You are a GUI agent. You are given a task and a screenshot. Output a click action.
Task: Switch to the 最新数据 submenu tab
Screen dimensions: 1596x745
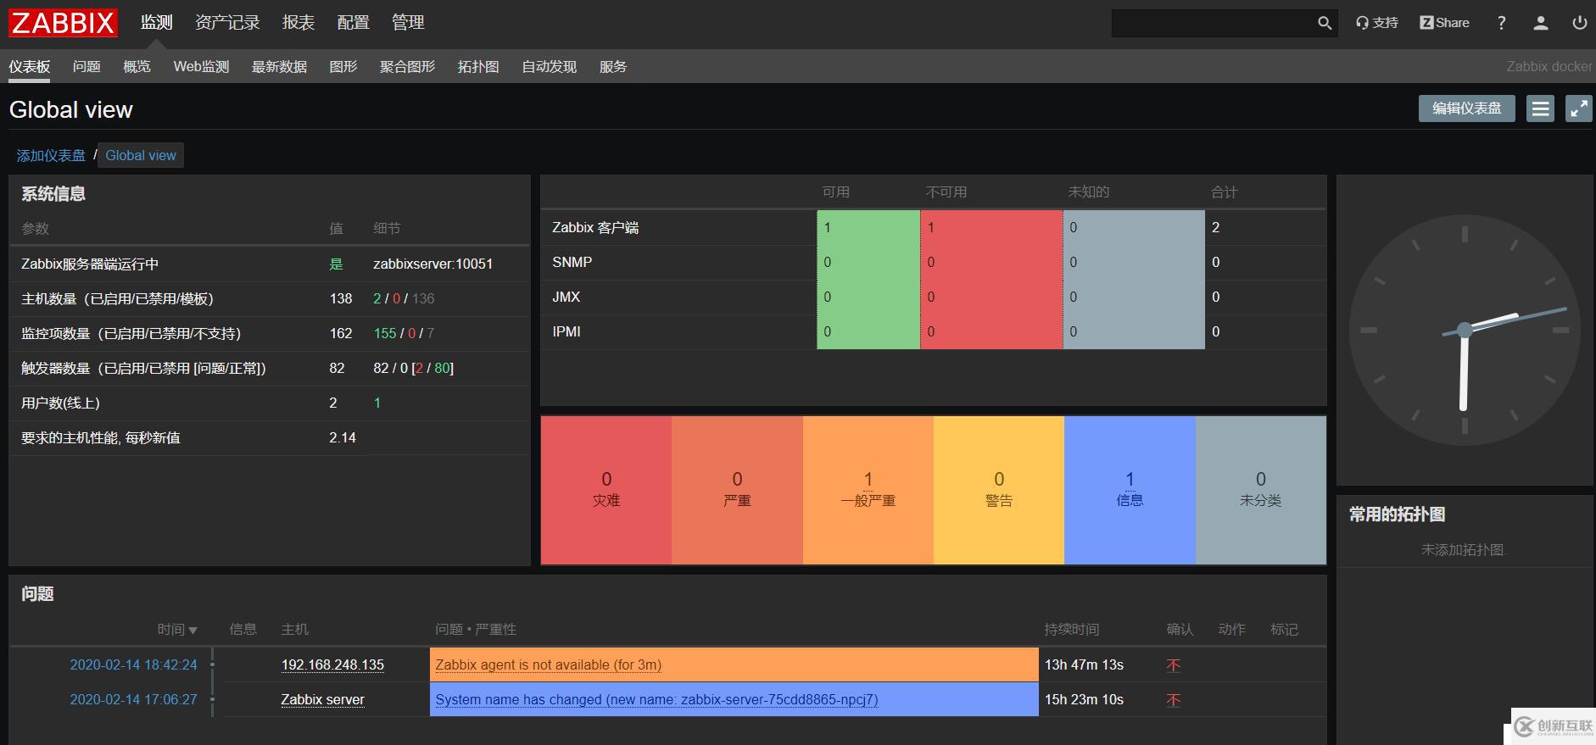(x=279, y=66)
